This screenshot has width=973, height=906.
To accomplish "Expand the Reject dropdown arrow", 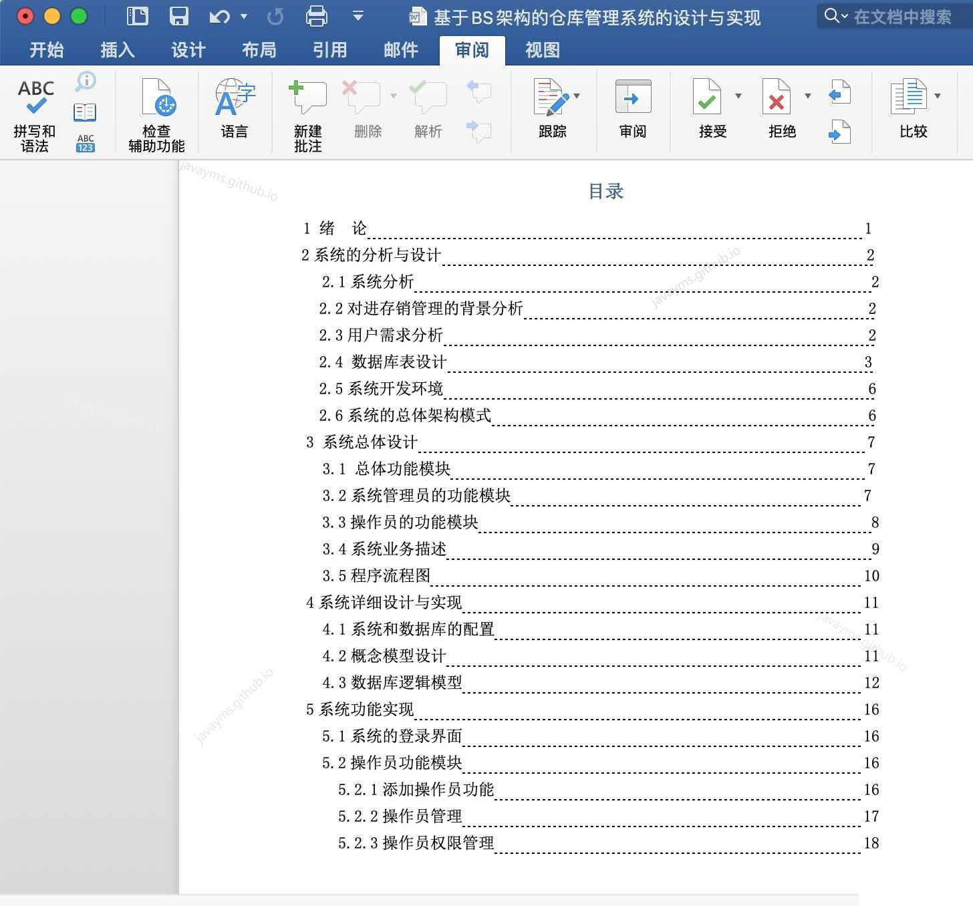I will (x=808, y=96).
